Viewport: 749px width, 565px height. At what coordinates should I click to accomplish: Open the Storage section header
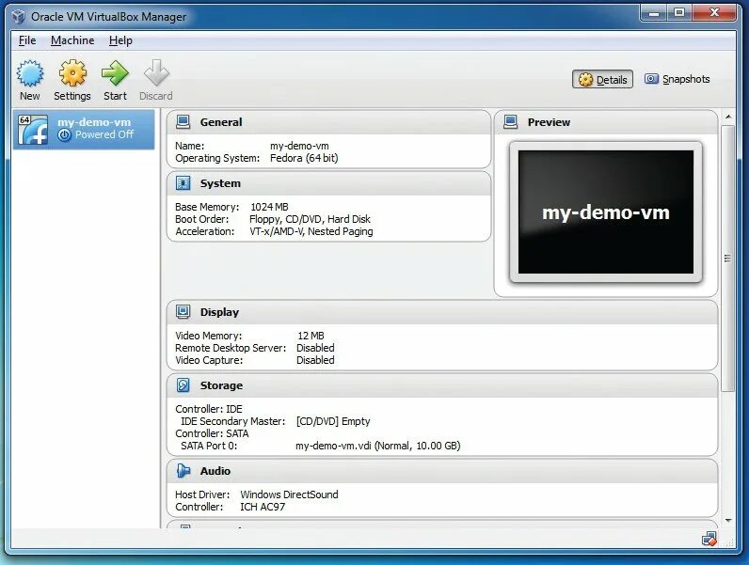click(x=442, y=385)
